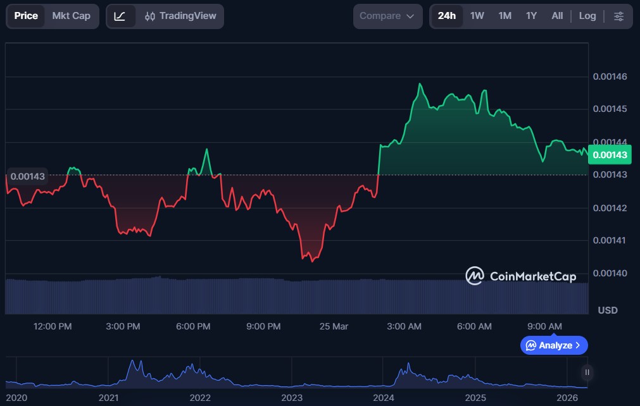Click the green current price label 0.00143
Viewport: 640px width, 406px height.
pos(610,154)
